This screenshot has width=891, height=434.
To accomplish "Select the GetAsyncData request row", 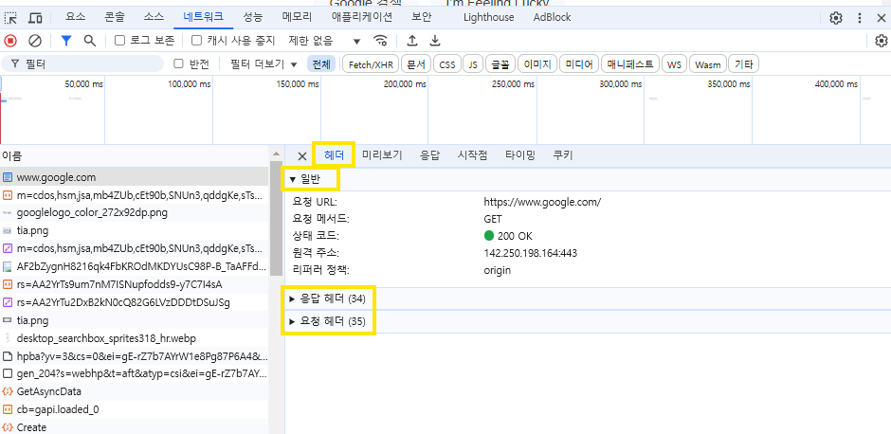I will click(135, 391).
